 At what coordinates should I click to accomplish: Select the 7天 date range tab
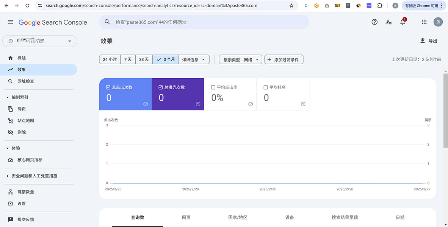(x=128, y=59)
